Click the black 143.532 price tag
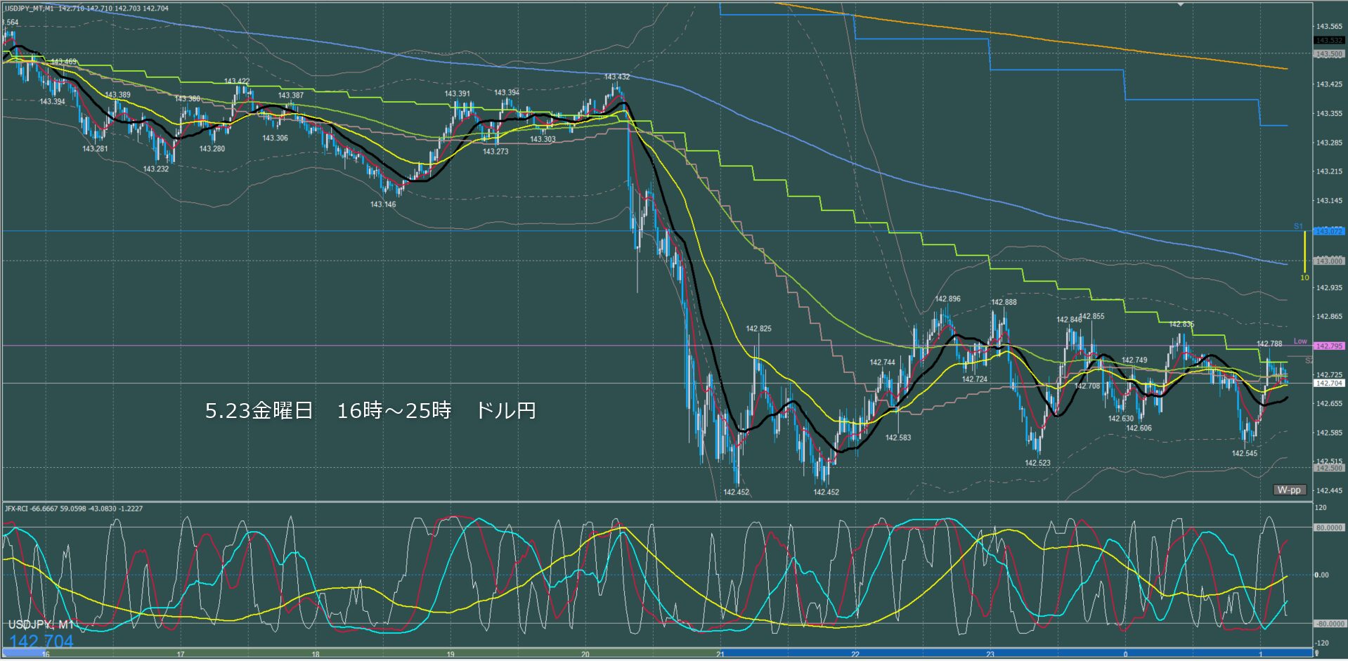Image resolution: width=1348 pixels, height=661 pixels. point(1329,40)
